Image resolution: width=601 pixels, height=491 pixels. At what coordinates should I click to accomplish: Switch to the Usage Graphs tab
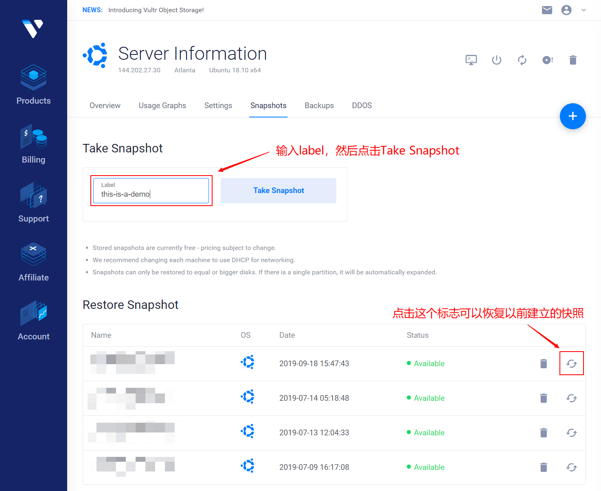[162, 106]
